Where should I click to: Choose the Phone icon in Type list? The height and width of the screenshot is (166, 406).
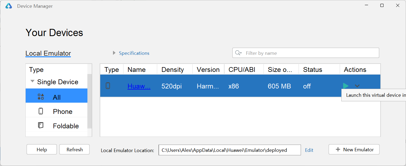[41, 111]
